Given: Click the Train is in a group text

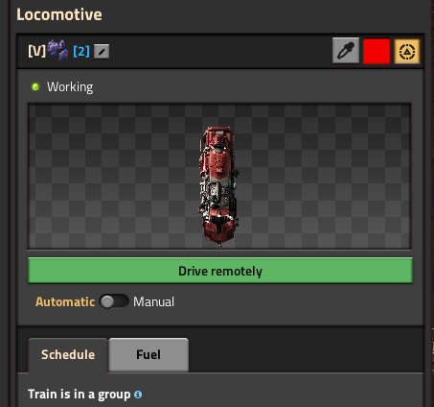Looking at the screenshot, I should tap(79, 395).
